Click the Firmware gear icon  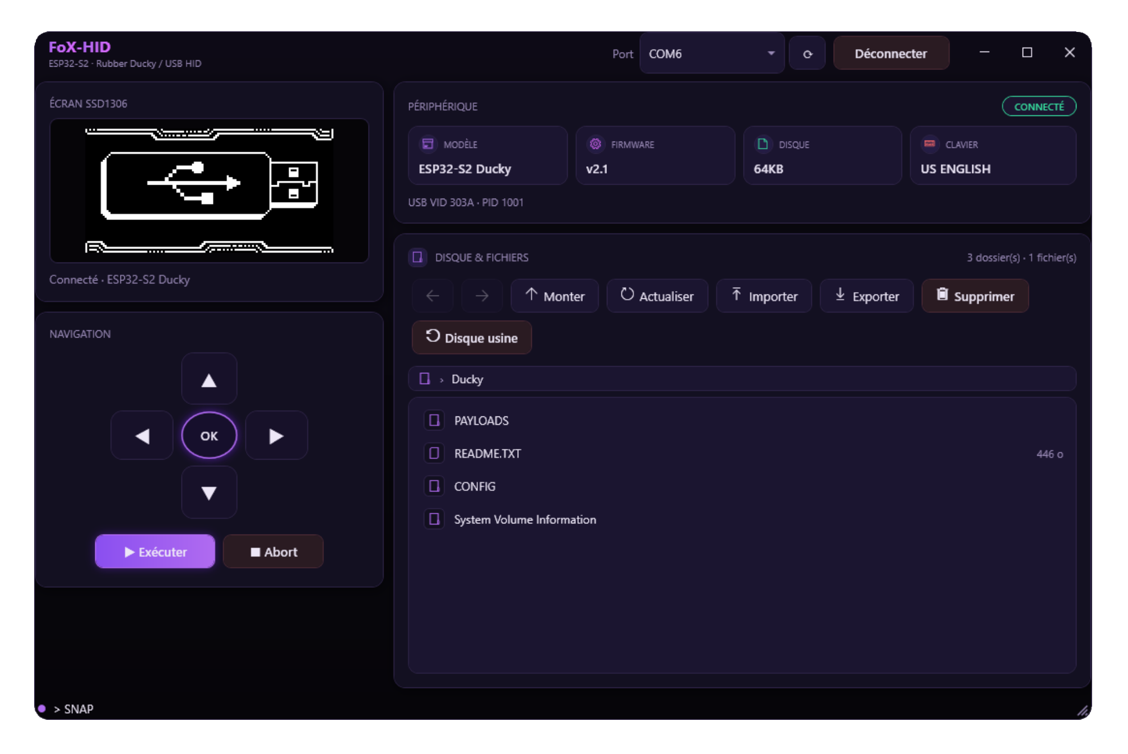(x=596, y=144)
